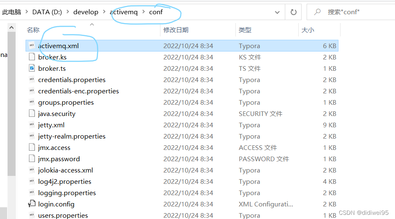Select the broker.ks file name

[x=52, y=57]
